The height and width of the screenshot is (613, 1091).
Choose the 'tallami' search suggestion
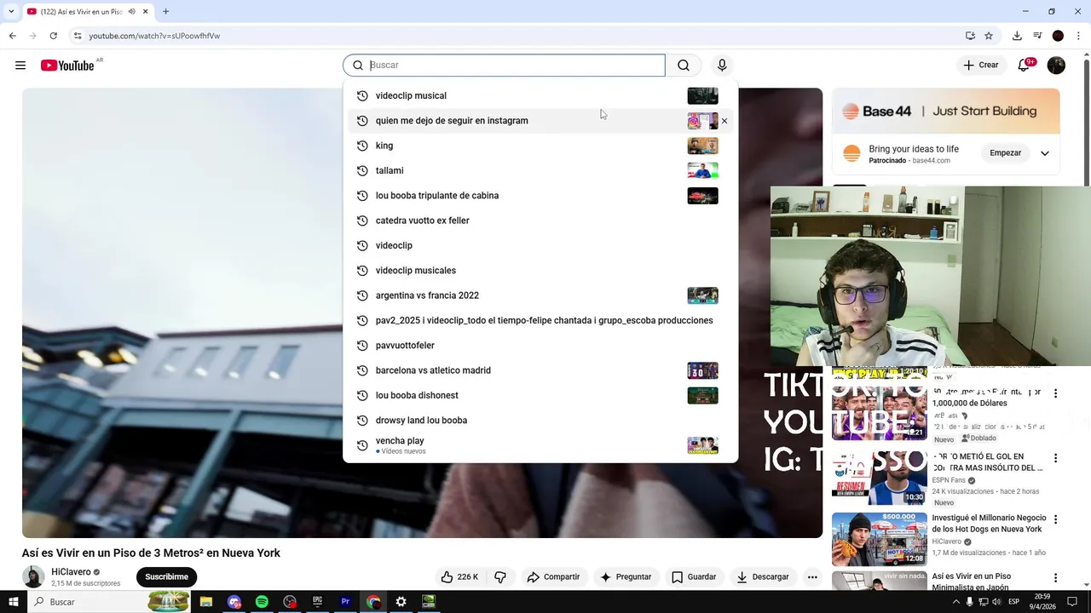coord(540,170)
